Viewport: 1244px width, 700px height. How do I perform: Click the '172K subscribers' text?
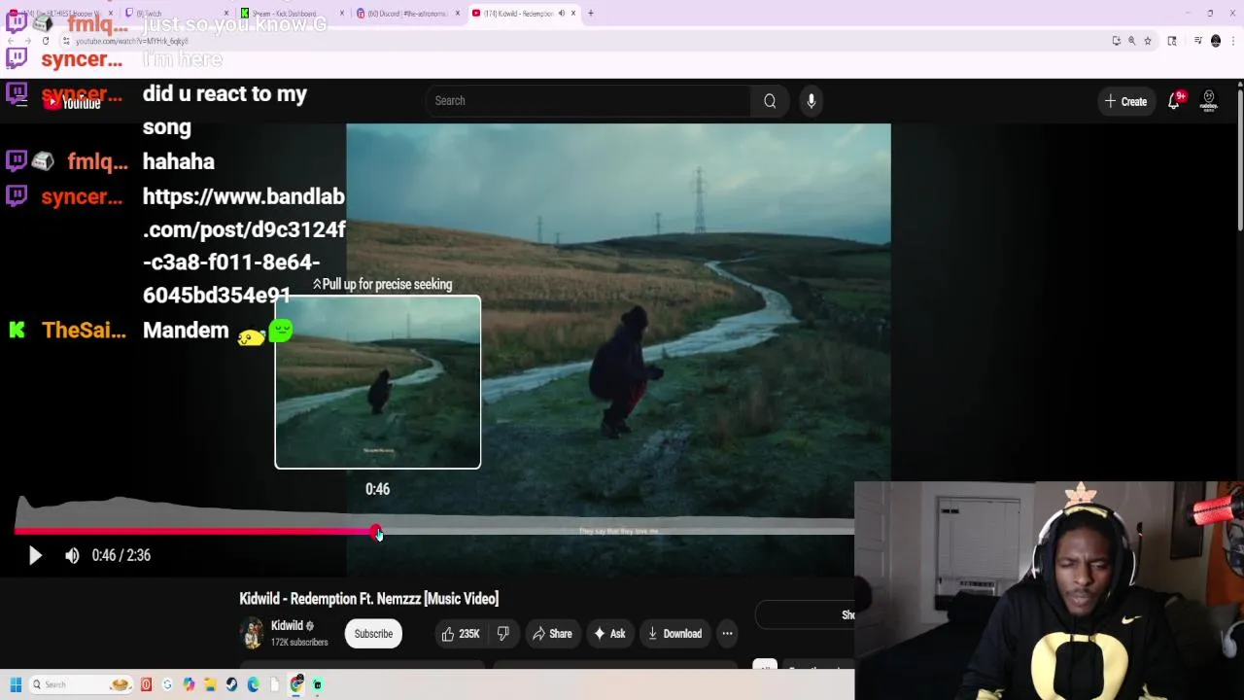point(299,643)
